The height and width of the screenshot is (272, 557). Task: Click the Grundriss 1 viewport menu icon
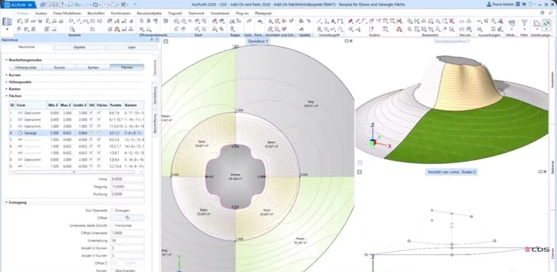(x=166, y=41)
